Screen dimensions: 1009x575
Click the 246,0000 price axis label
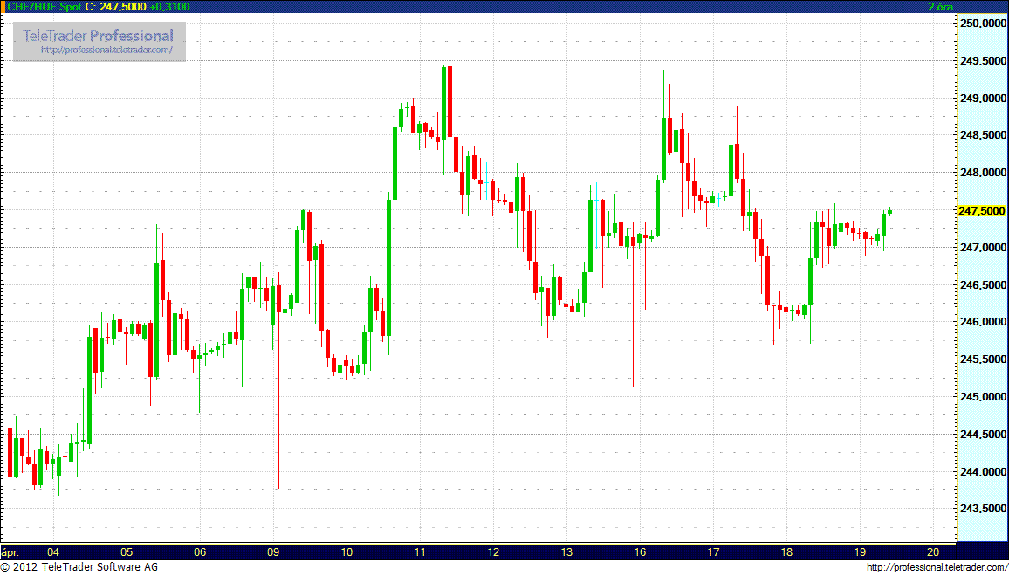(x=983, y=322)
